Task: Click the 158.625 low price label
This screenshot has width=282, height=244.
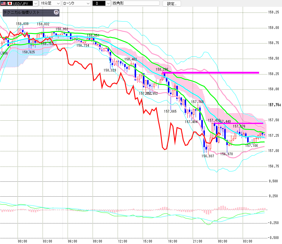Action: 29,52
